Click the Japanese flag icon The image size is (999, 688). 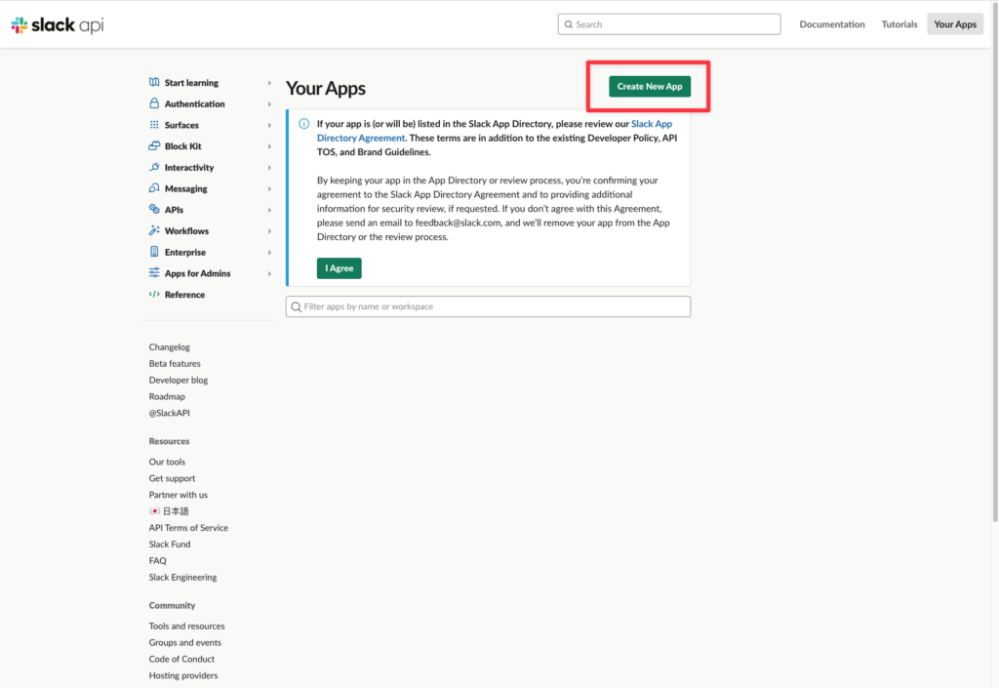point(154,511)
